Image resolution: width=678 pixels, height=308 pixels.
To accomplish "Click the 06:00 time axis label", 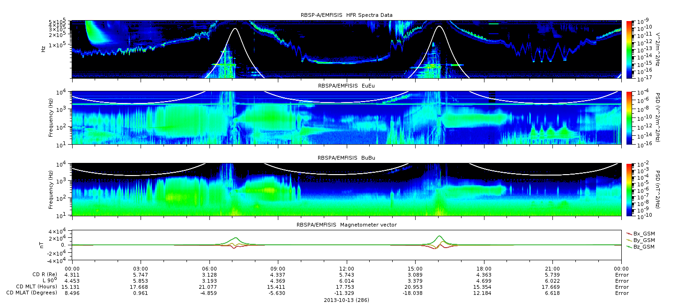I will pyautogui.click(x=209, y=269).
